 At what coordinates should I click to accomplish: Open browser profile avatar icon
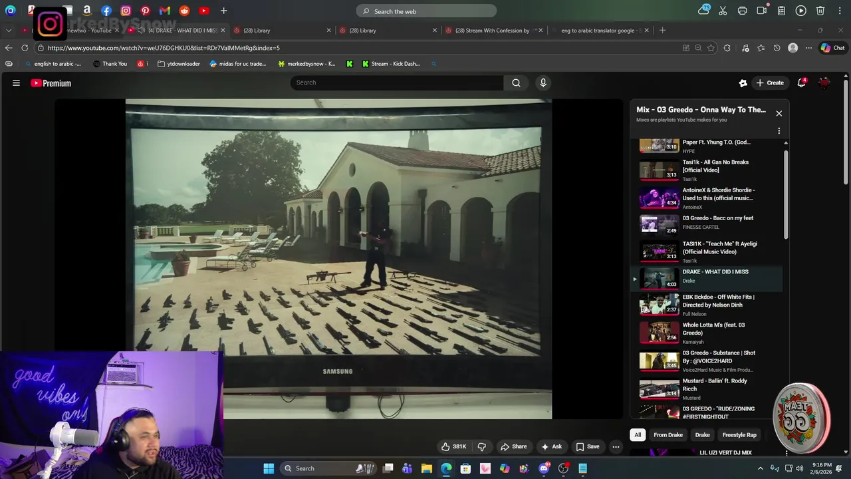click(792, 48)
